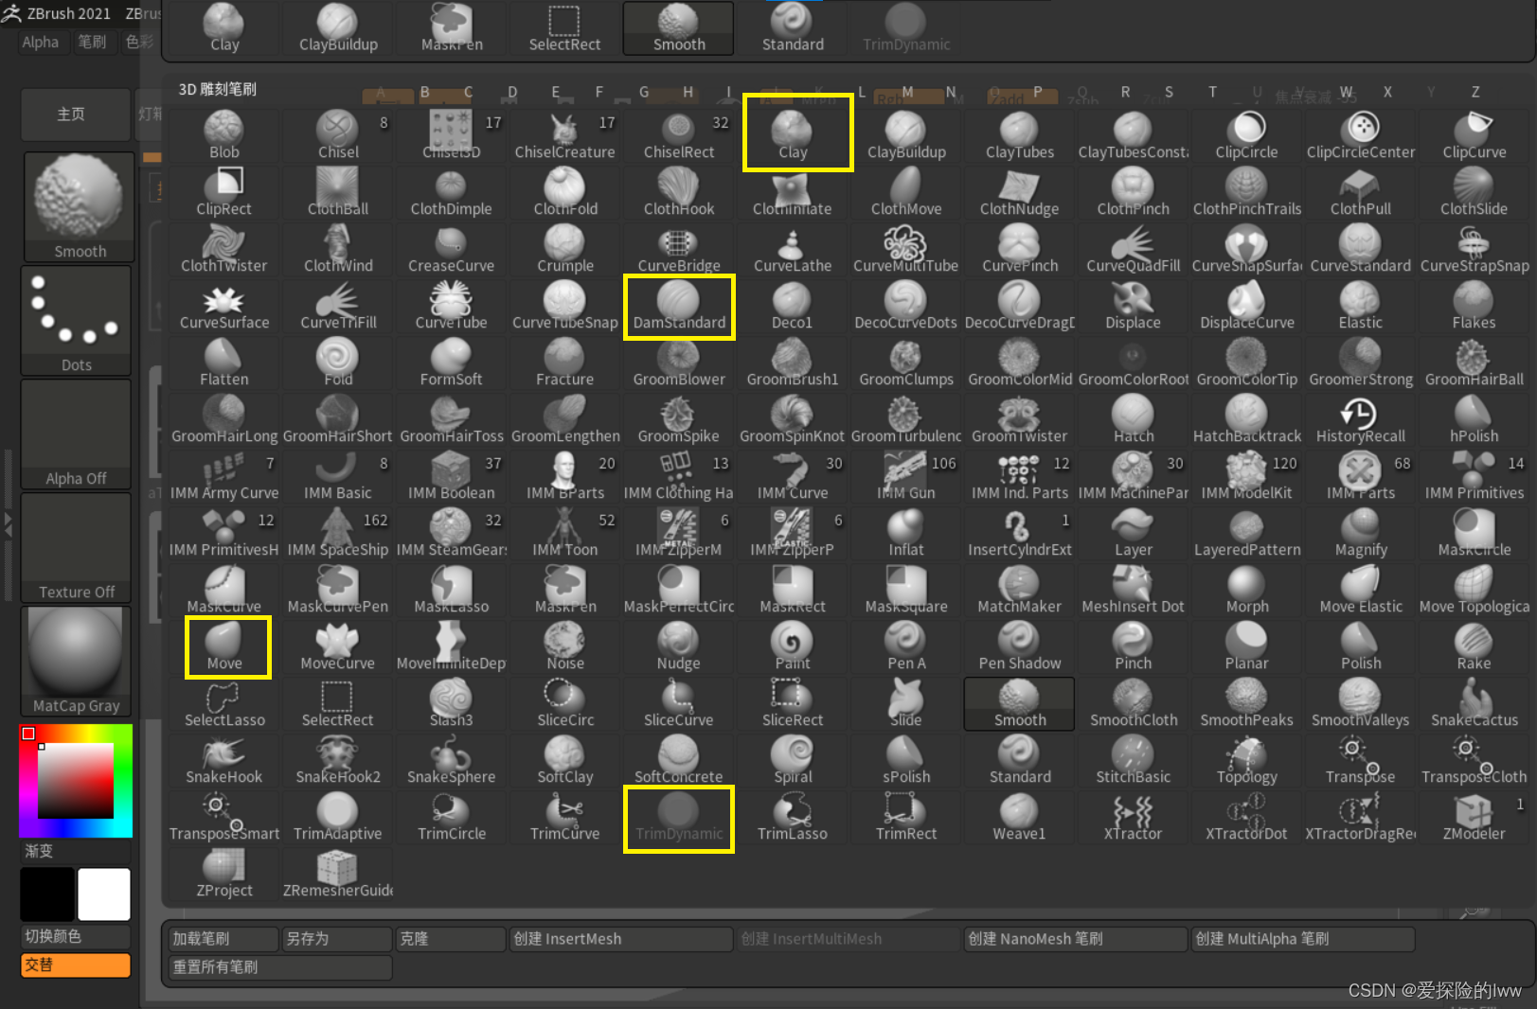The image size is (1537, 1009).
Task: Open the Texture Off selector
Action: click(77, 548)
